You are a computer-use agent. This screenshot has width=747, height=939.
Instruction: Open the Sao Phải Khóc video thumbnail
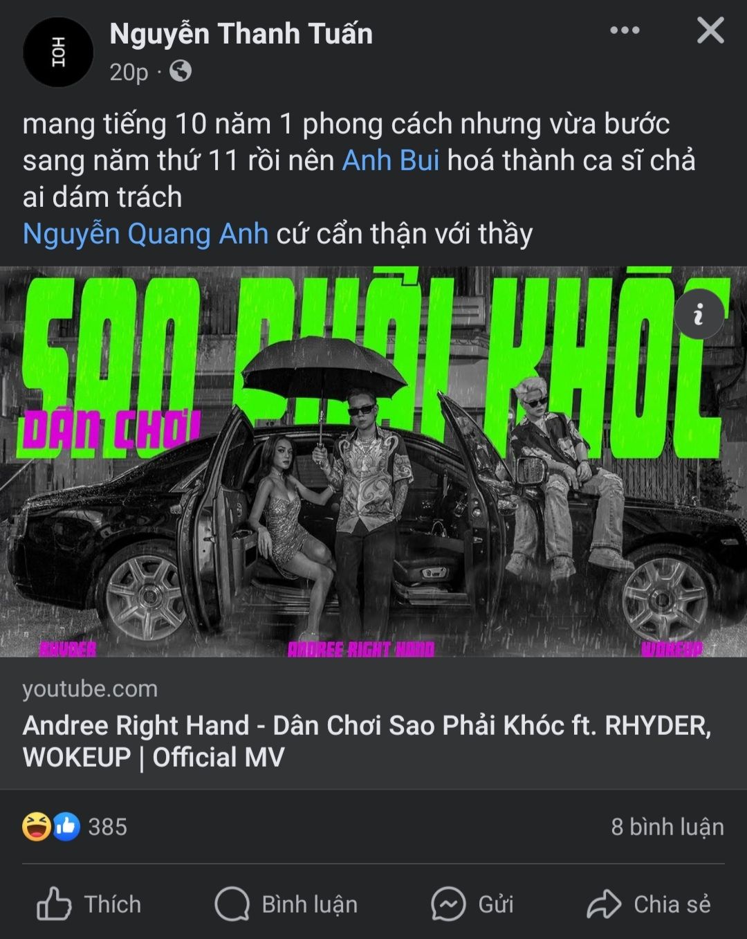(x=373, y=462)
